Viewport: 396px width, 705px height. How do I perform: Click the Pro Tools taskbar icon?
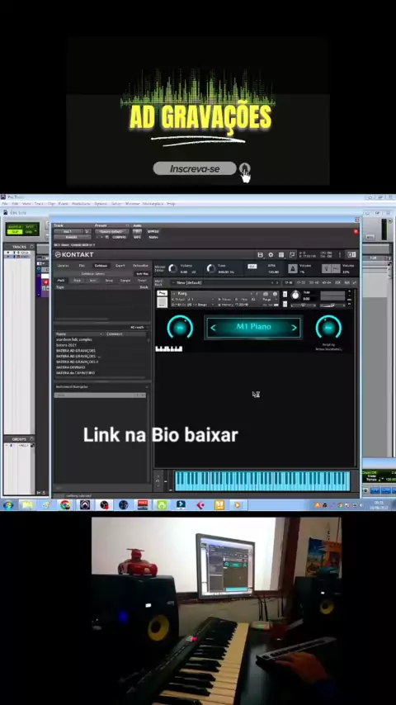tap(85, 505)
